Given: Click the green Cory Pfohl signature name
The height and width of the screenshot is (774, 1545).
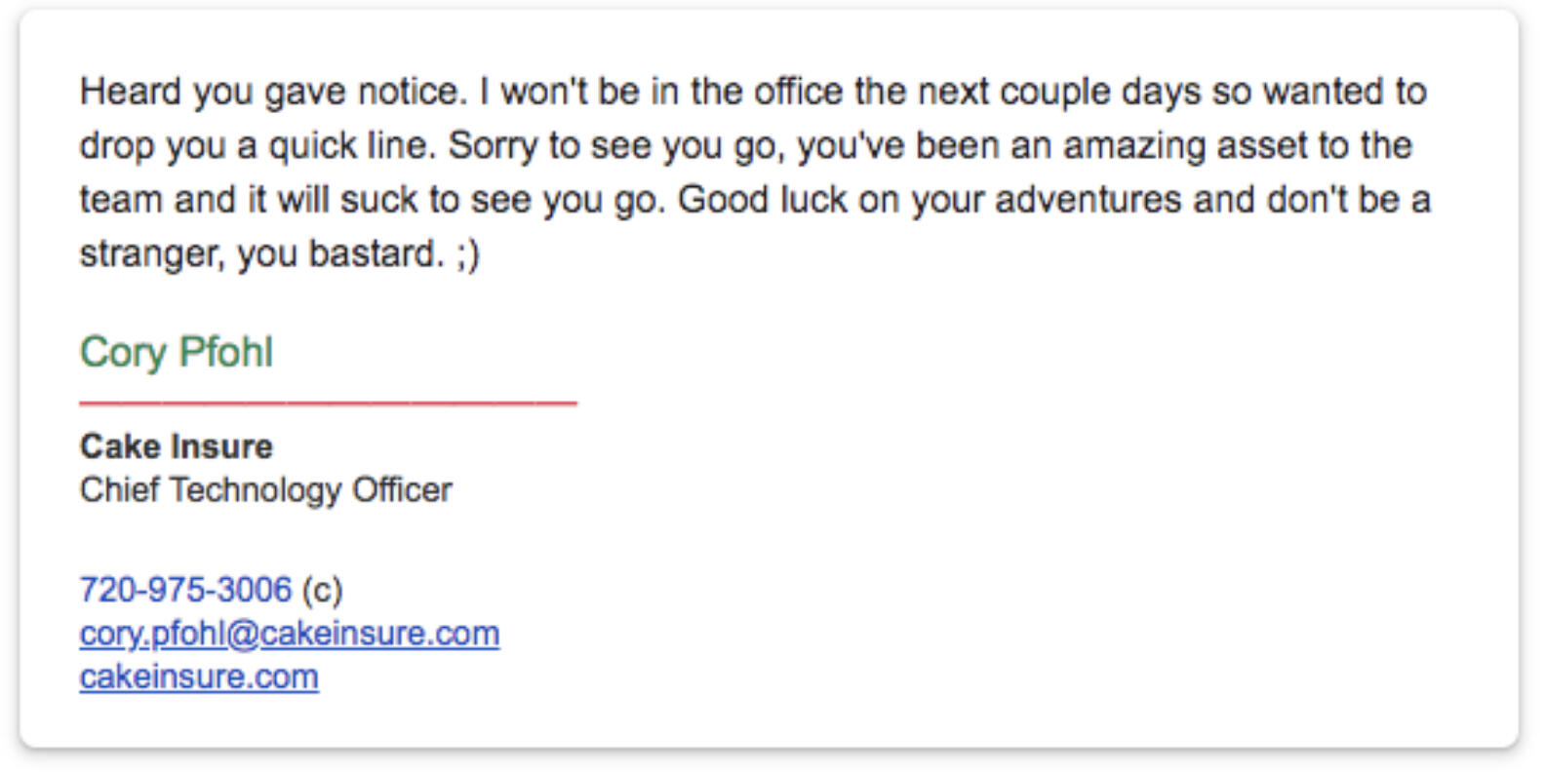Looking at the screenshot, I should pyautogui.click(x=177, y=352).
